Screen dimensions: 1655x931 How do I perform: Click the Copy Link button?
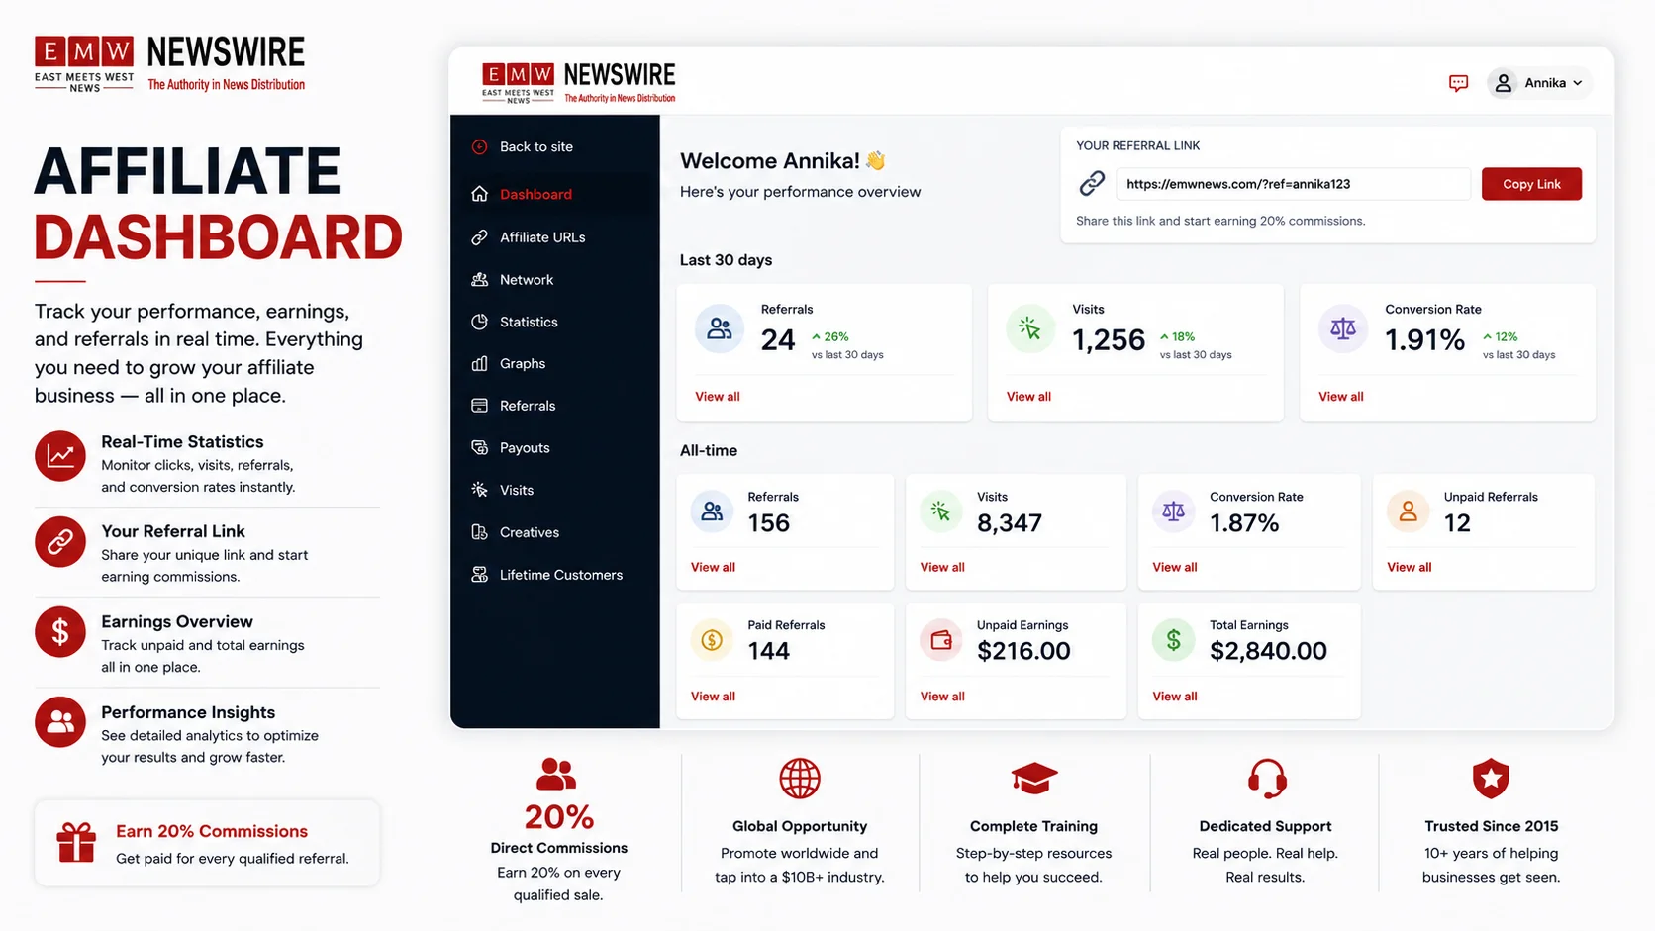pos(1531,184)
